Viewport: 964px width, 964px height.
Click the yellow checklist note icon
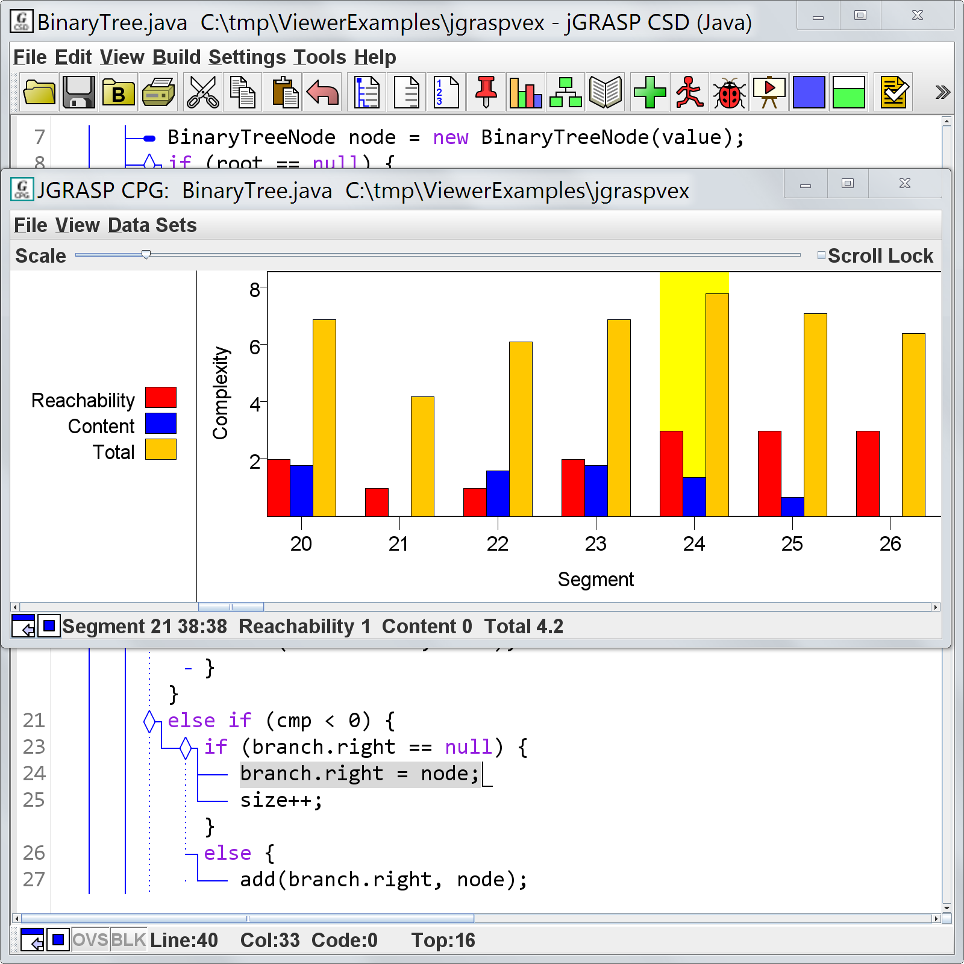[x=894, y=93]
